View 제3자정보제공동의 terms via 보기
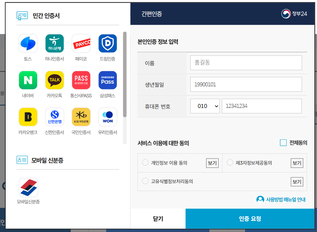317x232 pixels. tap(297, 163)
